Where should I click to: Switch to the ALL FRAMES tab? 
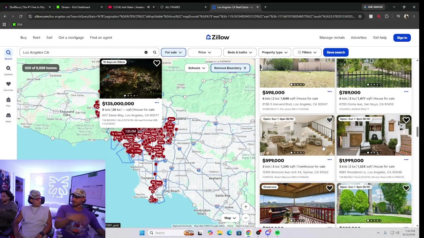[x=182, y=7]
